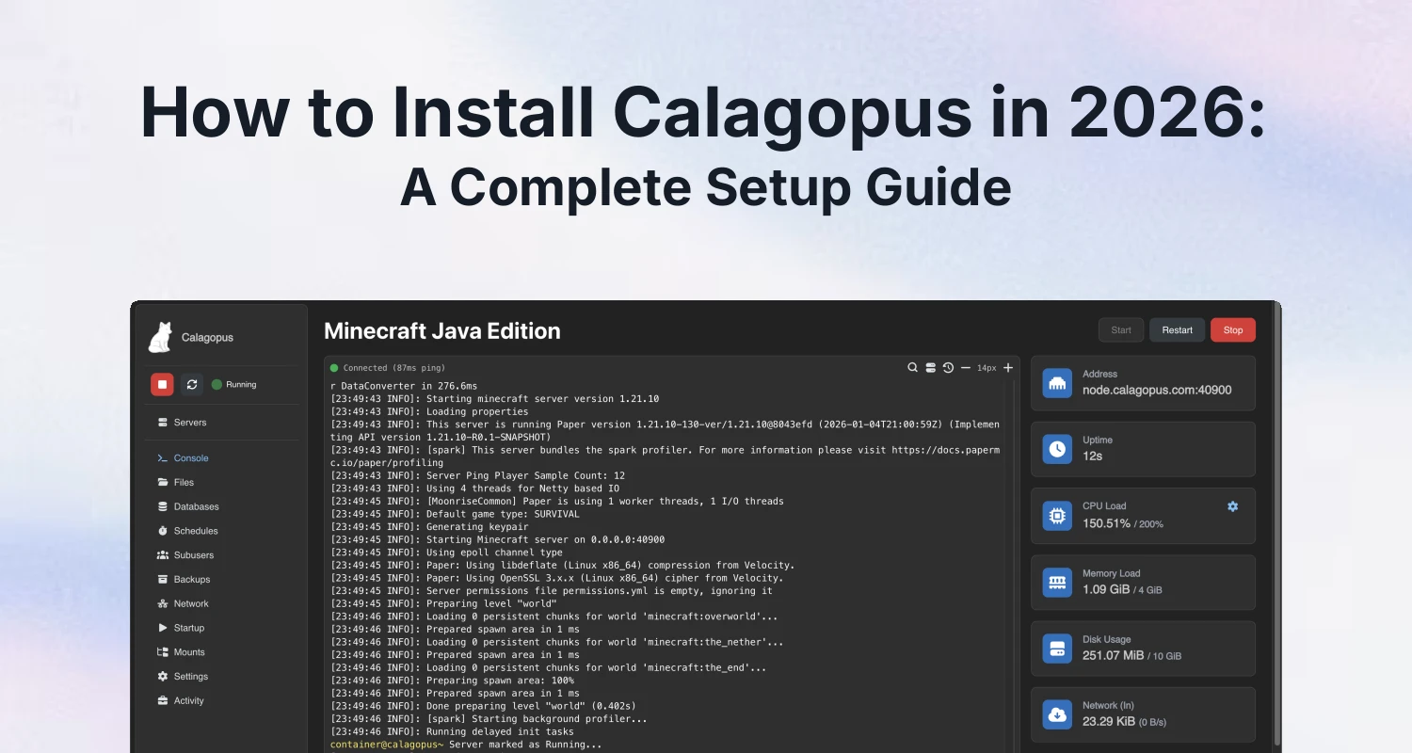Click the console search magnifier icon

point(912,368)
